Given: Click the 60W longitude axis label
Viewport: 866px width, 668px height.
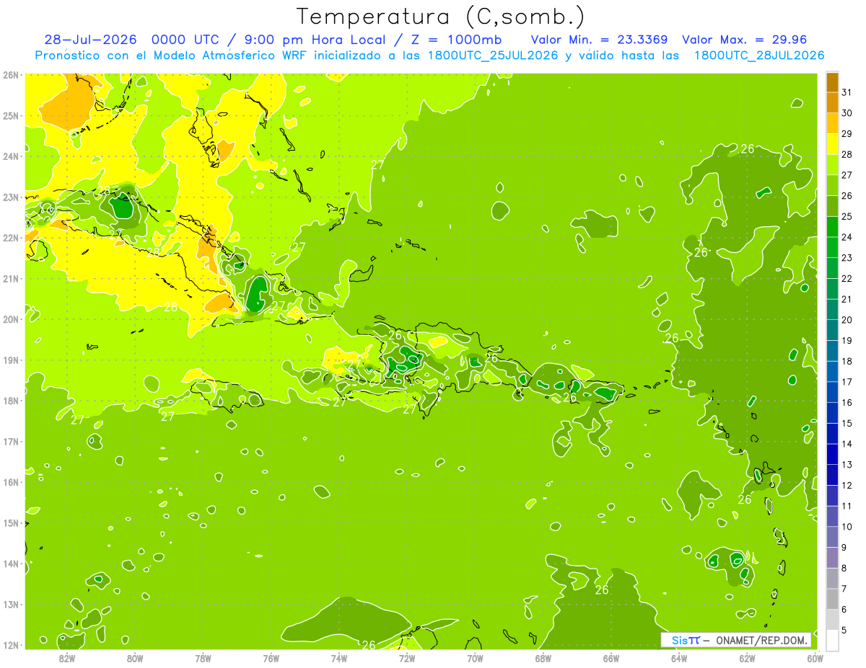Looking at the screenshot, I should pyautogui.click(x=815, y=658).
